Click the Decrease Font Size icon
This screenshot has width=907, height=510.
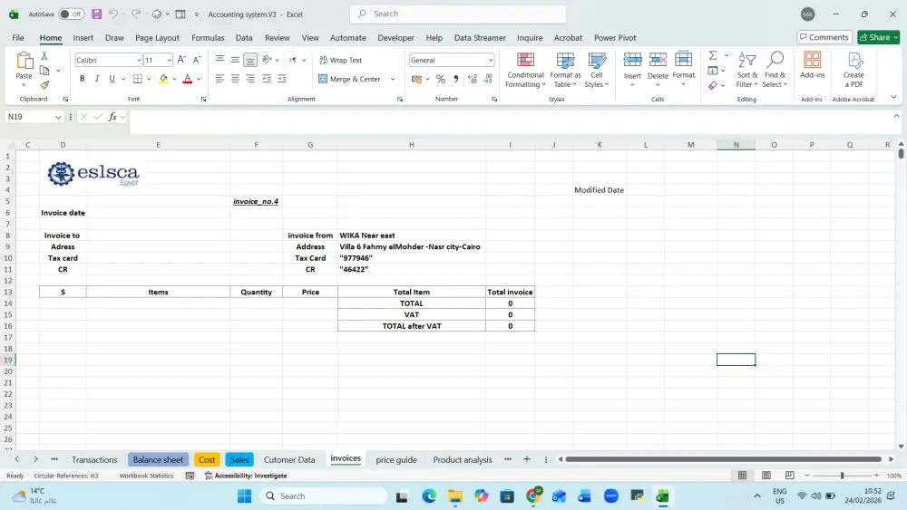(197, 60)
